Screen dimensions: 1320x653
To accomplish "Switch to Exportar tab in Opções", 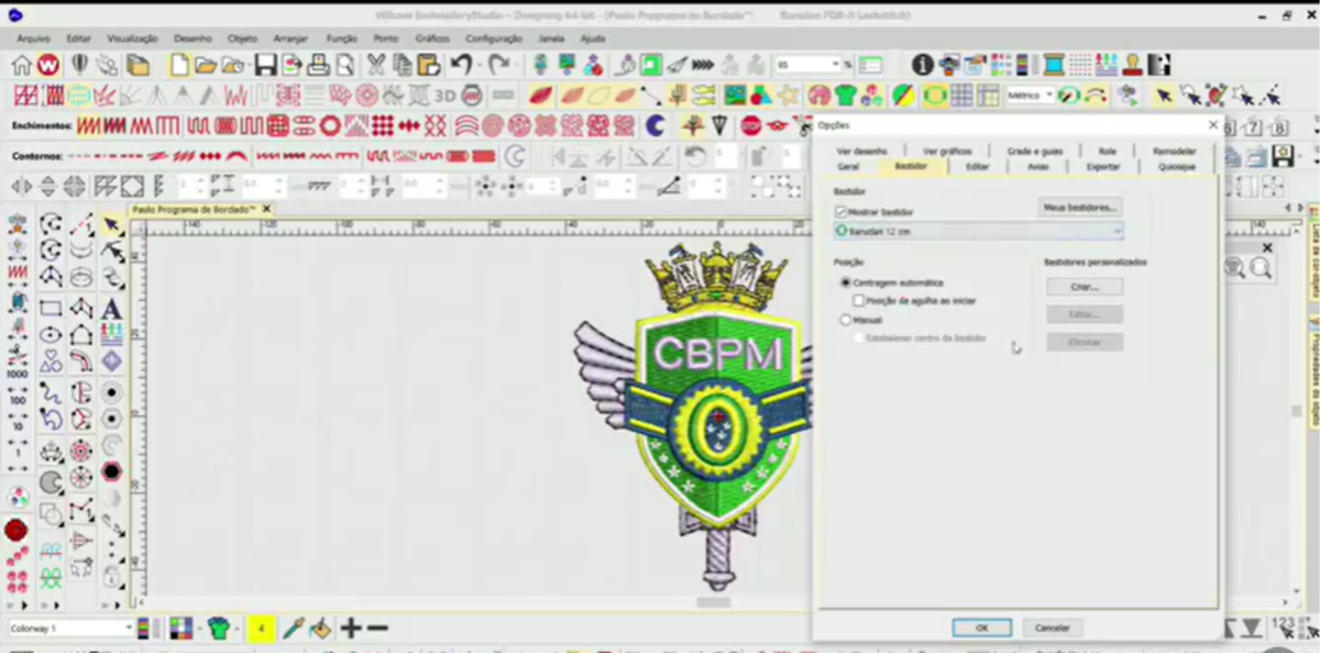I will pos(1103,167).
